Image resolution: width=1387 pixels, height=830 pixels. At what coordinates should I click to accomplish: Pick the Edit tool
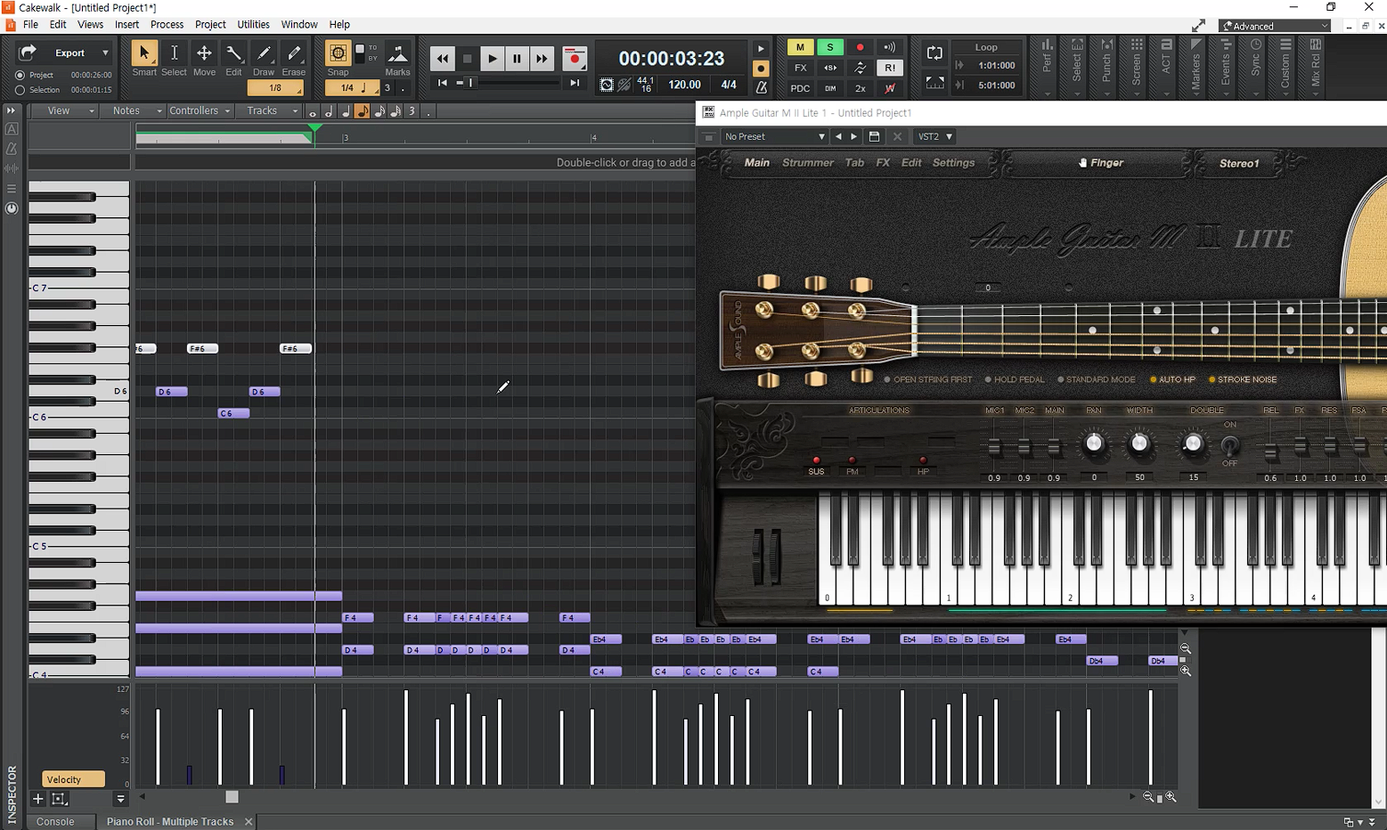pos(233,54)
